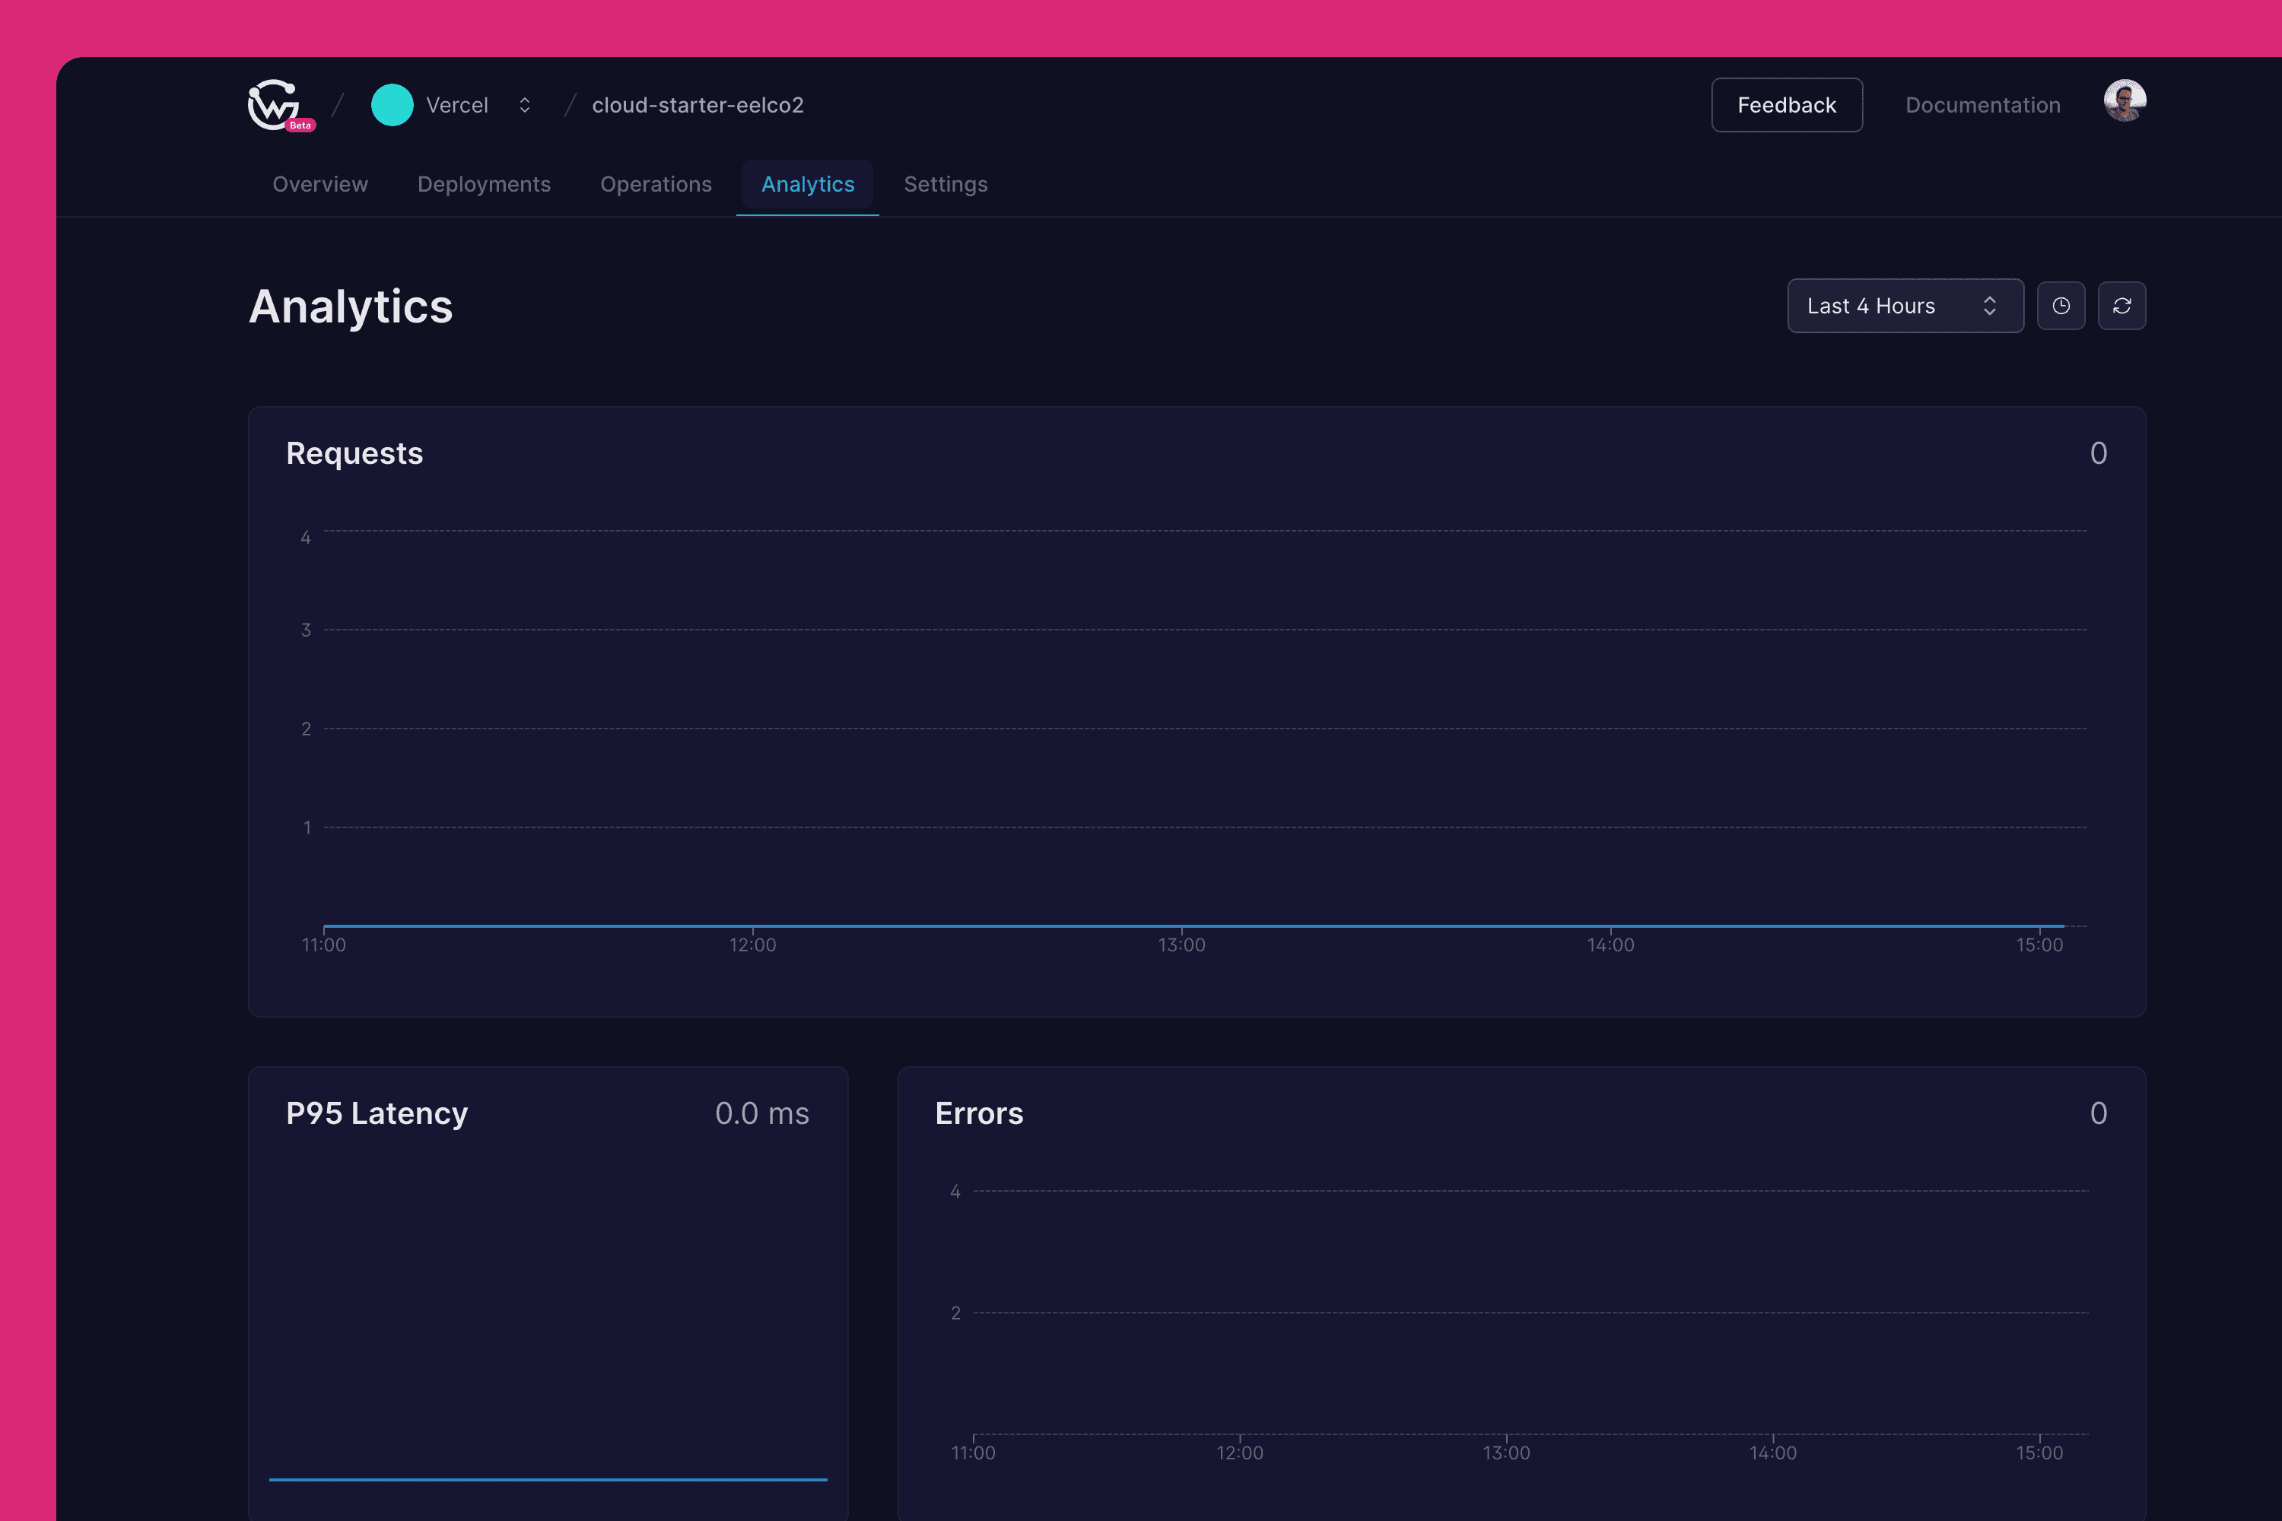2282x1521 pixels.
Task: Click the Errors chart 14:00 marker
Action: pos(1772,1452)
